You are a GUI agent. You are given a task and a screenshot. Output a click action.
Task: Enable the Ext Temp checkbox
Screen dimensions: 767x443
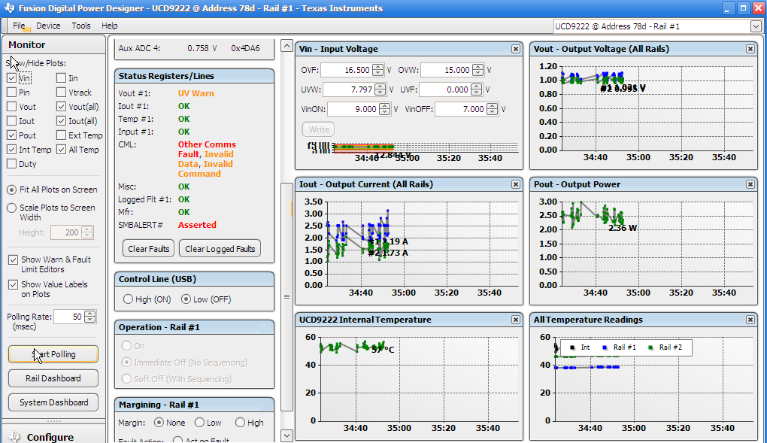pos(61,135)
